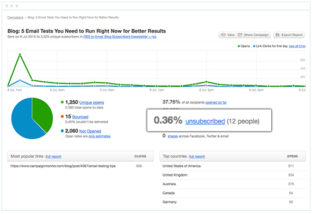The height and width of the screenshot is (214, 312).
Task: Open the Not Opened recipients link
Action: [90, 131]
